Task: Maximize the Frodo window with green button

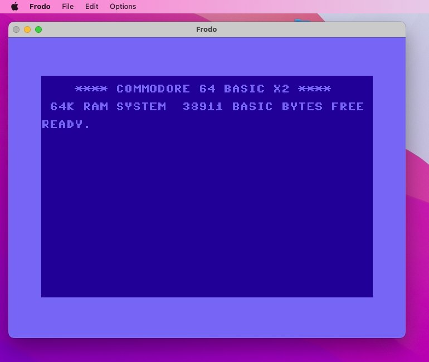Action: coord(38,30)
